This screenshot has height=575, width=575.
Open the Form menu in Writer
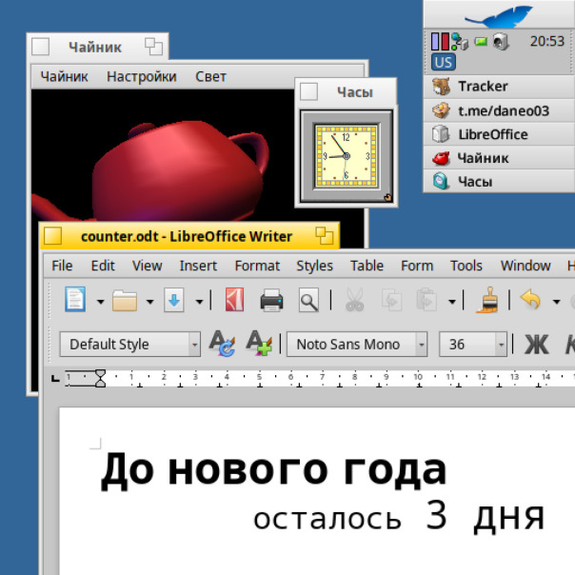(417, 266)
